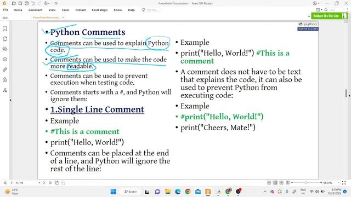Open Mail app from taskbar

tap(198, 192)
